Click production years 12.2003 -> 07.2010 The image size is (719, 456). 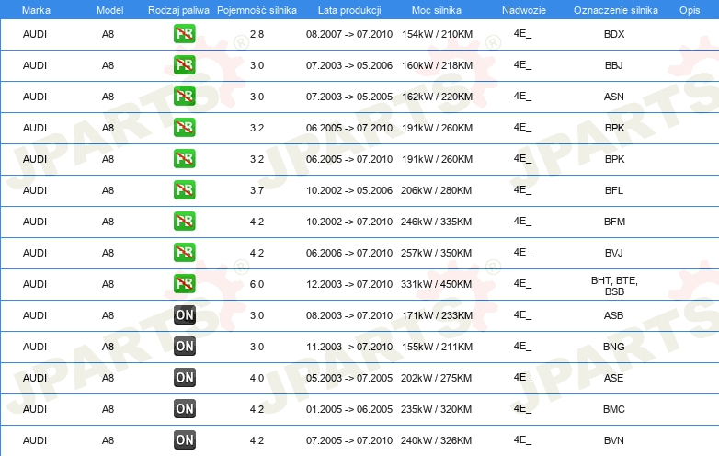pyautogui.click(x=349, y=284)
